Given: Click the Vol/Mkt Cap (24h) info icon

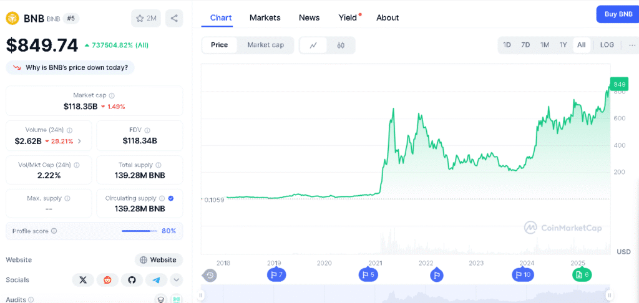Looking at the screenshot, I should click(x=77, y=165).
